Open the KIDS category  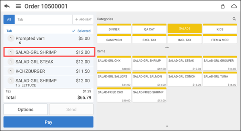pos(220,28)
